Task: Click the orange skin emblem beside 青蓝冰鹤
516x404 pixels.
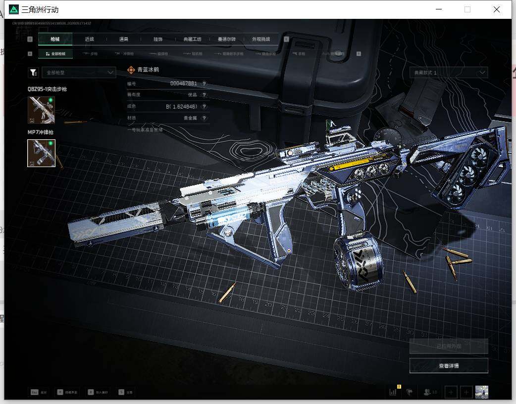Action: (131, 70)
